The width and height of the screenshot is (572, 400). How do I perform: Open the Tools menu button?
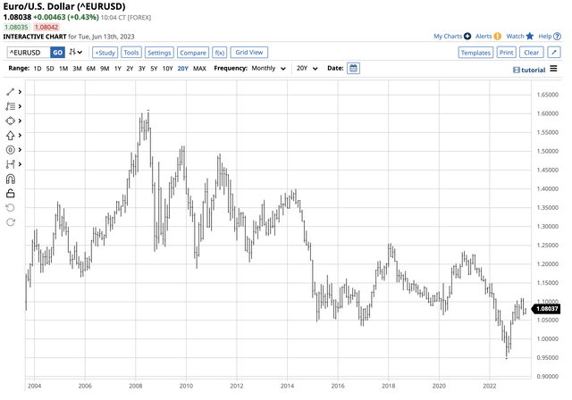tap(131, 53)
